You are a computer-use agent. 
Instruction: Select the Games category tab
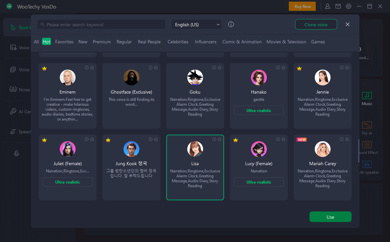pos(318,42)
